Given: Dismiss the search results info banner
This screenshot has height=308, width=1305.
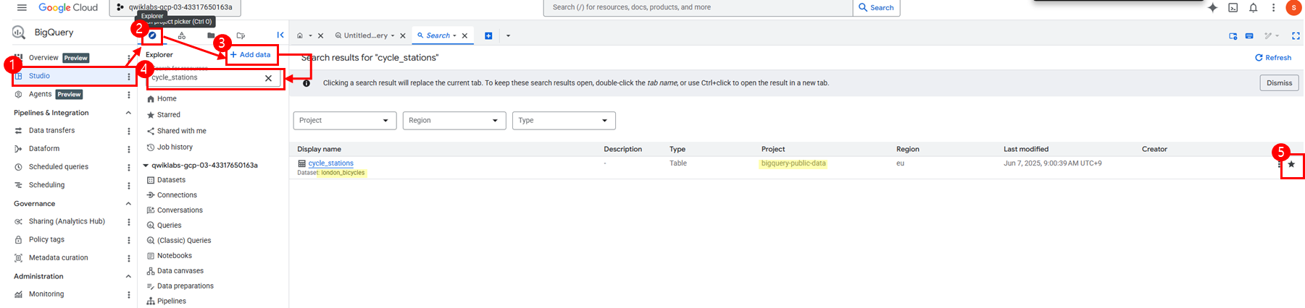Looking at the screenshot, I should 1279,83.
